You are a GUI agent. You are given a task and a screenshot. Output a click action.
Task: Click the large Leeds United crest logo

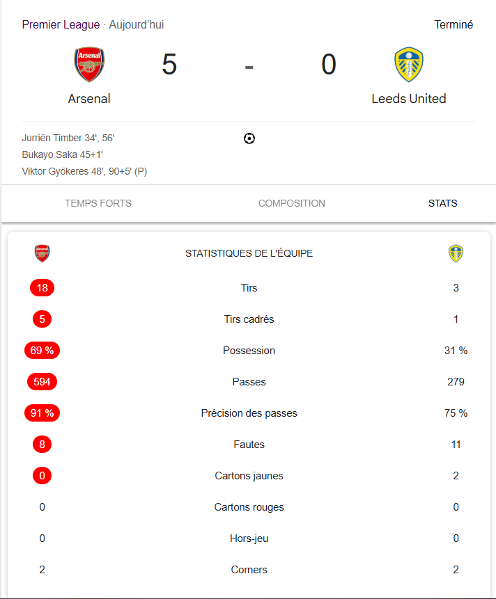409,65
